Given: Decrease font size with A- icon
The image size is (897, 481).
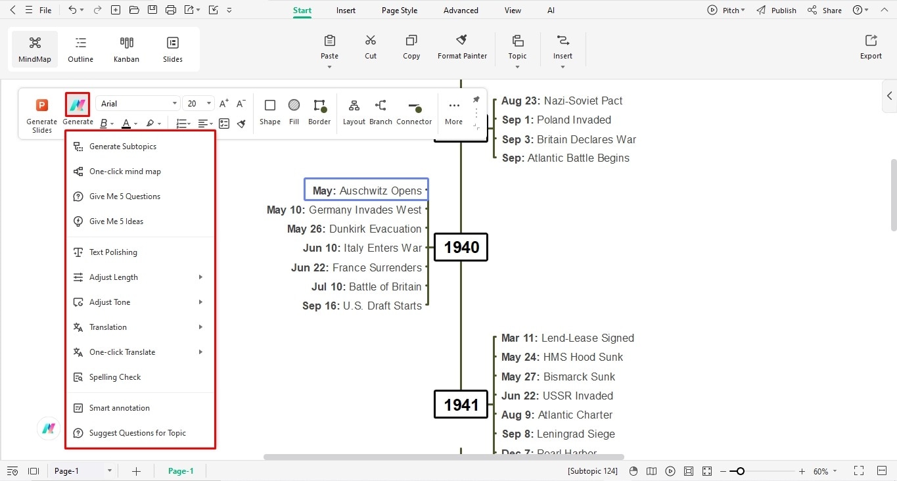Looking at the screenshot, I should tap(241, 103).
